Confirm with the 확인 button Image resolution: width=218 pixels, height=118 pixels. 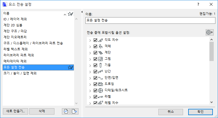(200, 112)
